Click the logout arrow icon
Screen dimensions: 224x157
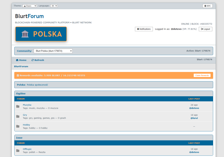coord(202,29)
